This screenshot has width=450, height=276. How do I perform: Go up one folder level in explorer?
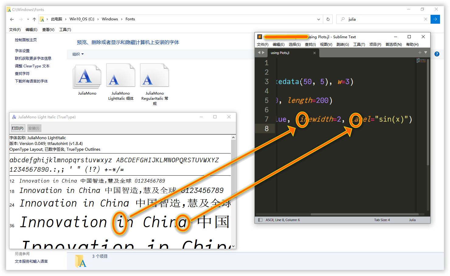(x=34, y=19)
